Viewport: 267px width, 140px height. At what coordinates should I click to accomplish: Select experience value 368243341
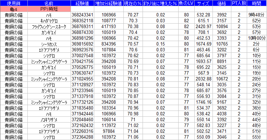[x=83, y=15]
